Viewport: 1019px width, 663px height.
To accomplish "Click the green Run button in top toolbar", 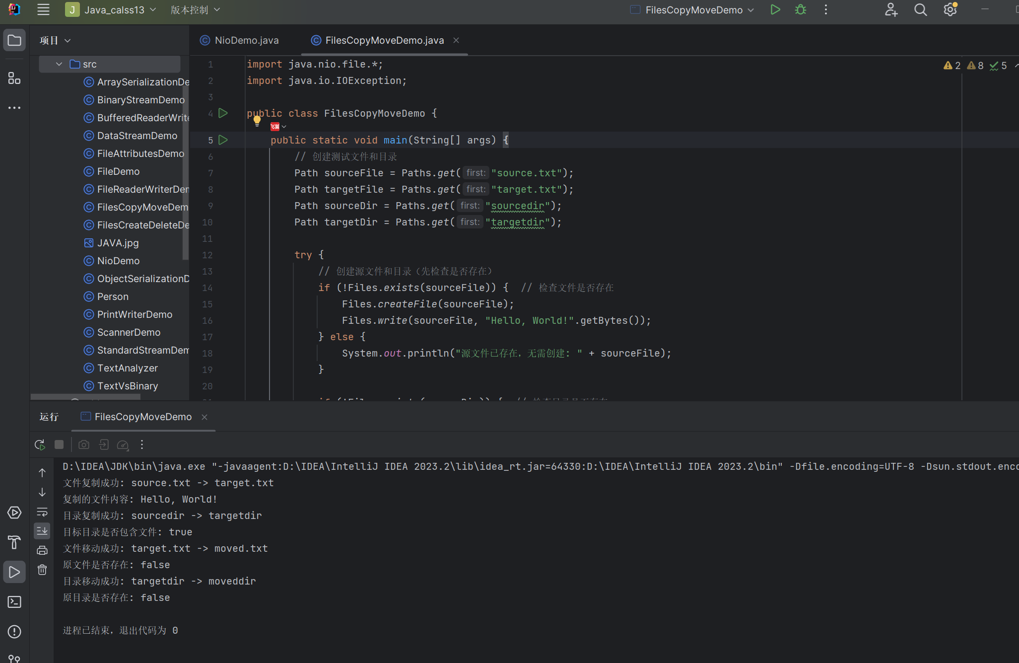I will 775,10.
